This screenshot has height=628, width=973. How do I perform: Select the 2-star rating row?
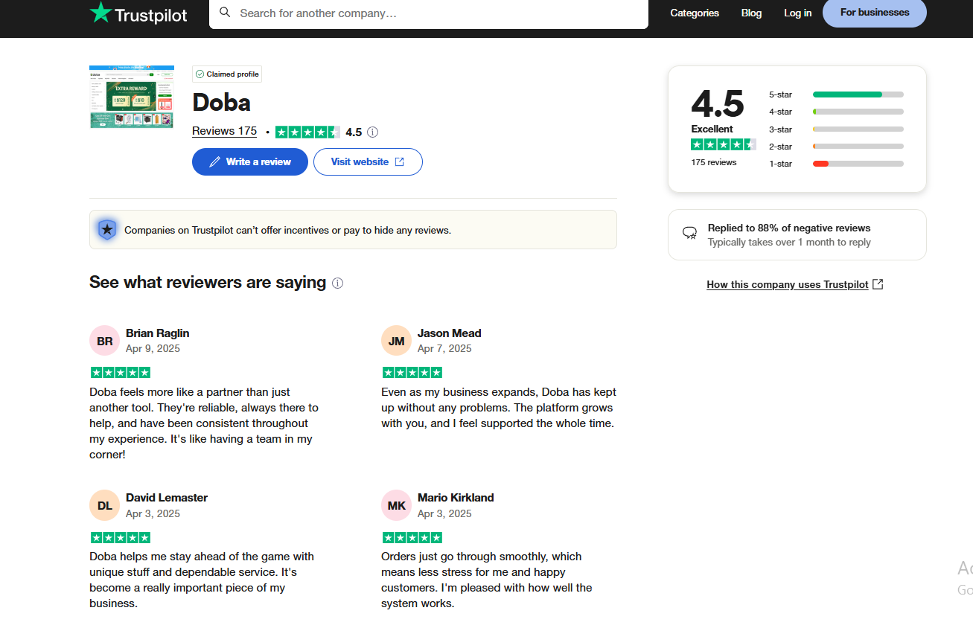(836, 147)
